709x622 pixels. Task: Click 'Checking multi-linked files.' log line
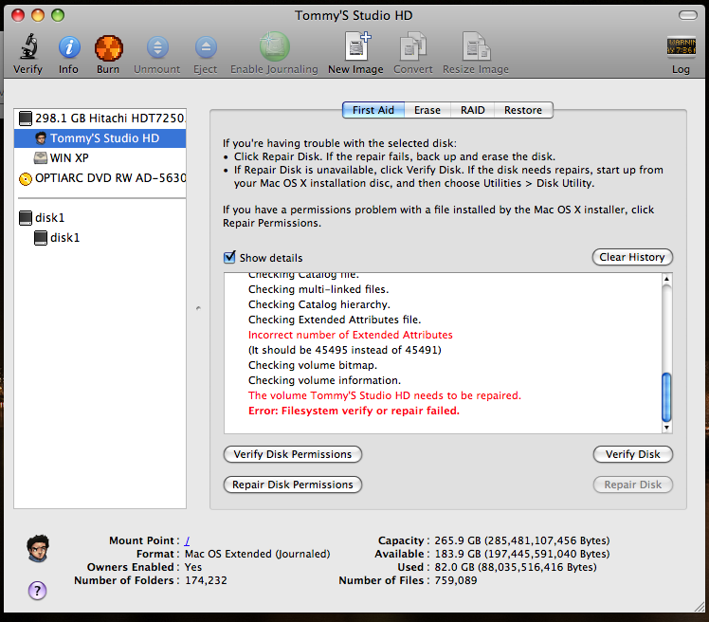click(318, 289)
